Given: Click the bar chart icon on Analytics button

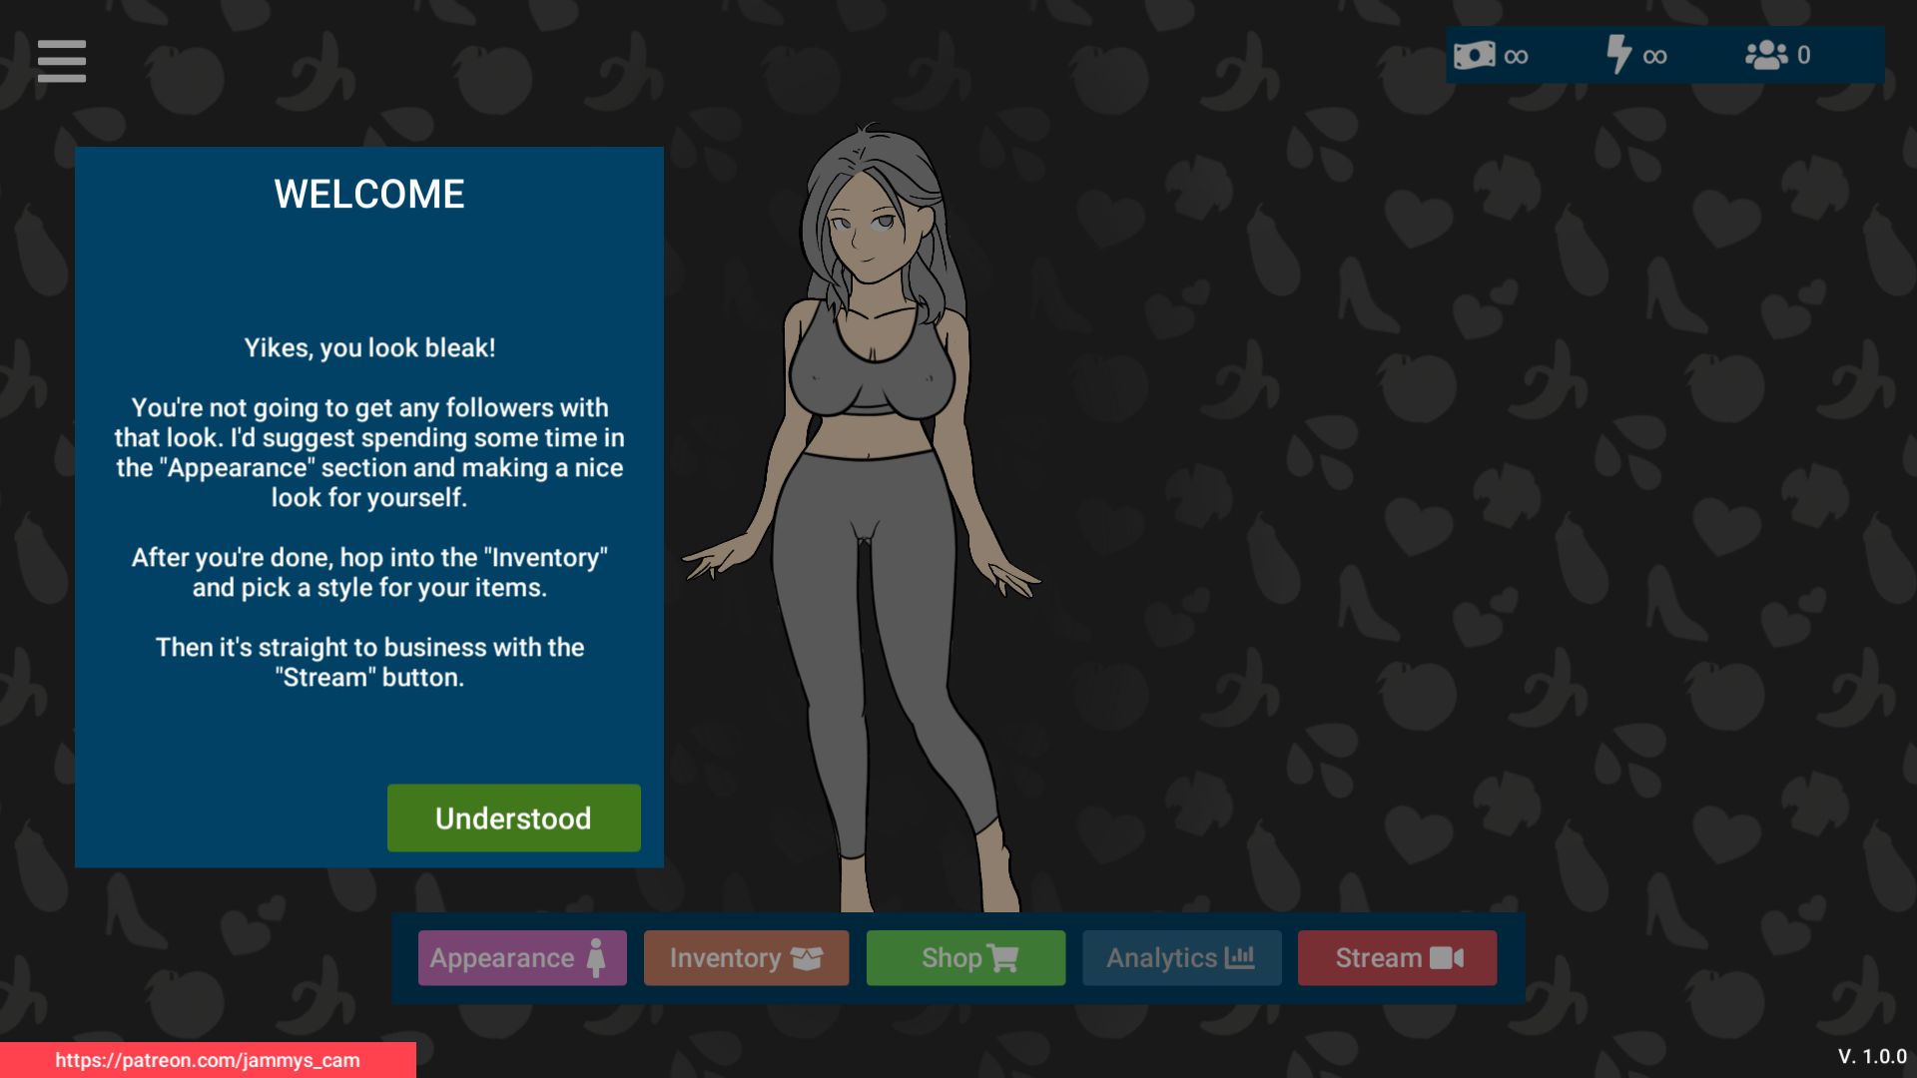Looking at the screenshot, I should point(1242,957).
